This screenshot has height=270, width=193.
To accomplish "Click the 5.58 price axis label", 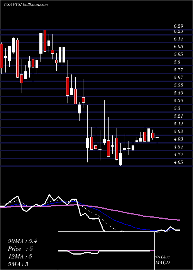I will coord(178,85).
